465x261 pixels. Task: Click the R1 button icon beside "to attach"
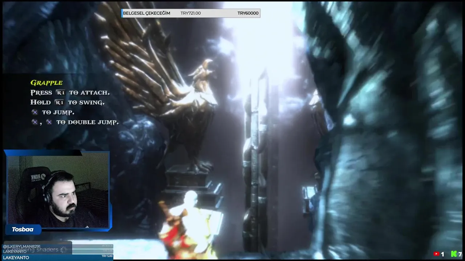click(x=60, y=93)
